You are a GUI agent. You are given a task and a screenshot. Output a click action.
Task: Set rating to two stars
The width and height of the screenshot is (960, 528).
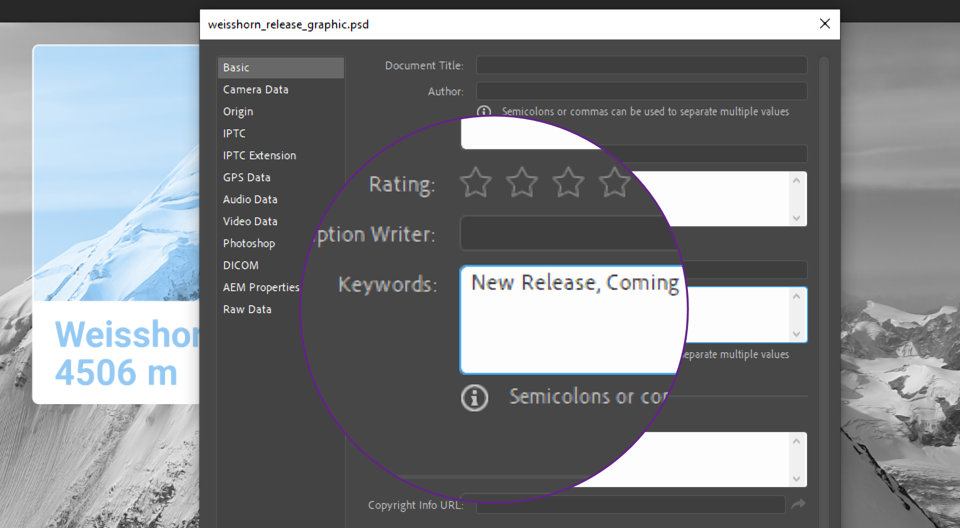coord(522,182)
